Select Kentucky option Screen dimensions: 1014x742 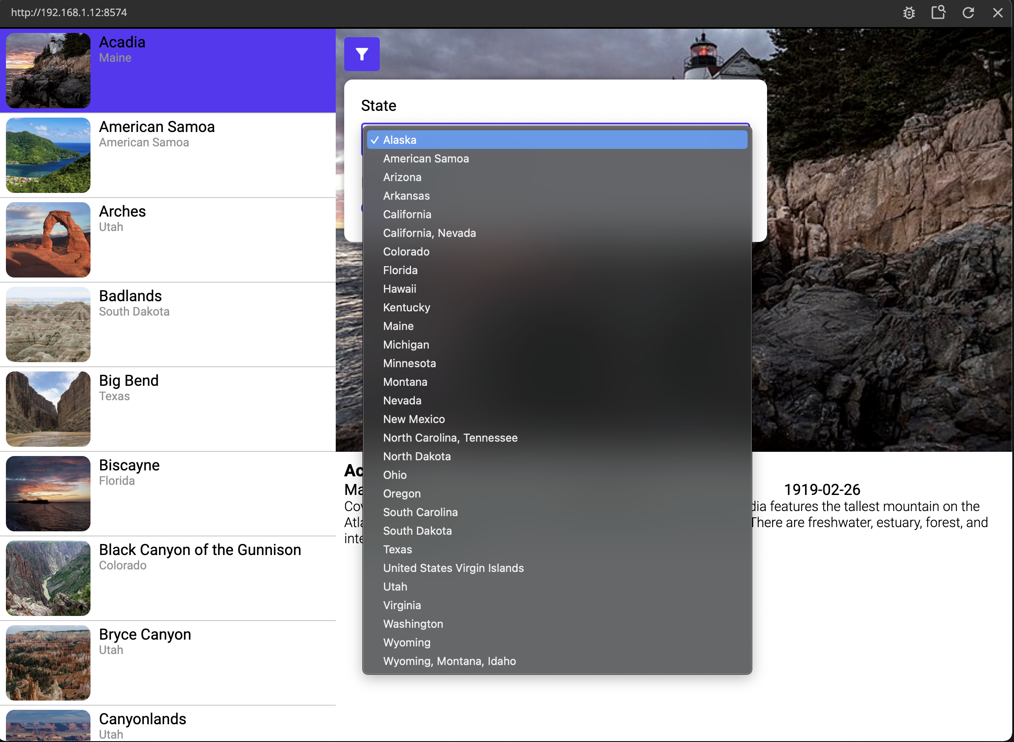tap(557, 308)
